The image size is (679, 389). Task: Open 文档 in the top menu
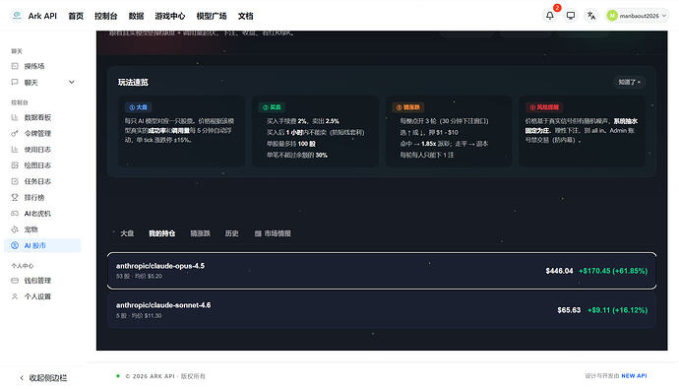pyautogui.click(x=246, y=16)
